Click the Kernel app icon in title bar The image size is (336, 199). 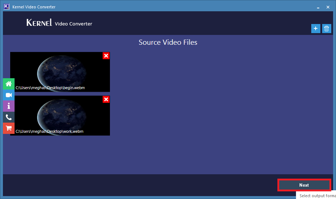7,7
